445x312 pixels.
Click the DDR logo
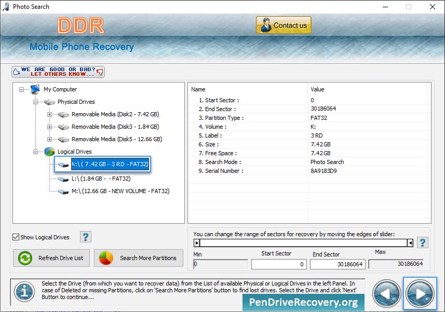coord(81,25)
